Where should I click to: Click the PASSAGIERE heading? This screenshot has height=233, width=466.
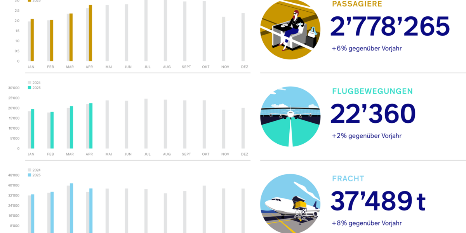pyautogui.click(x=357, y=4)
